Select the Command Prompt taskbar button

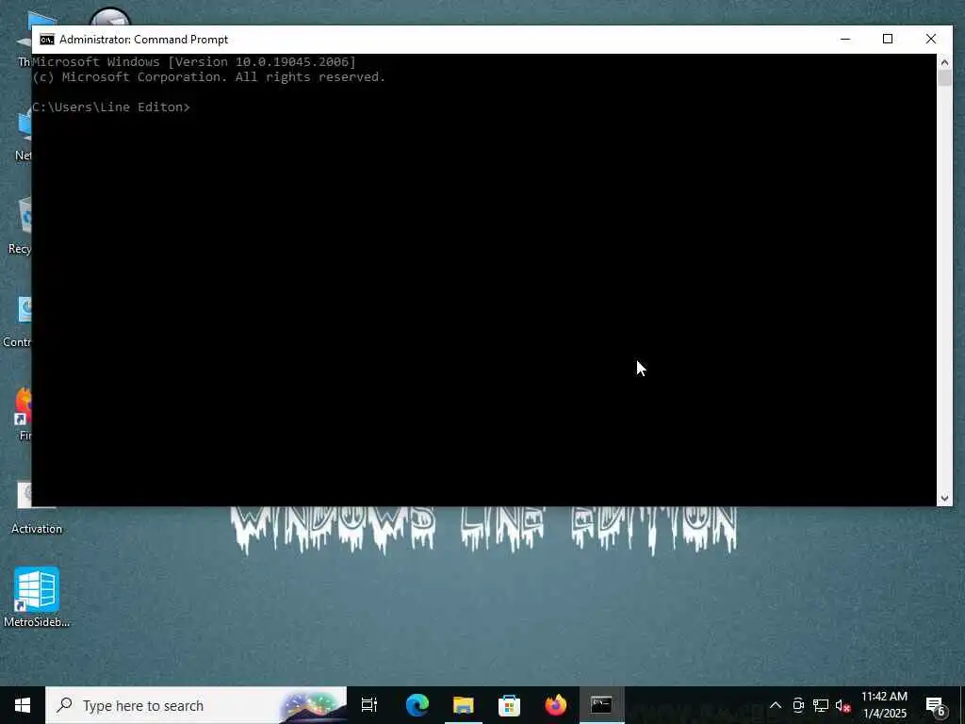click(601, 705)
